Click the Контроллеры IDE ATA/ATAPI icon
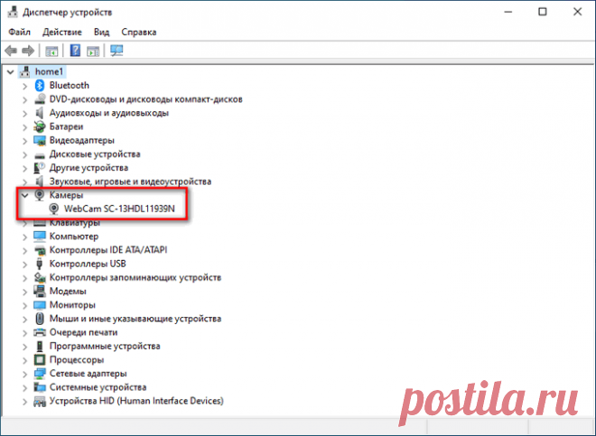The image size is (596, 436). 40,250
